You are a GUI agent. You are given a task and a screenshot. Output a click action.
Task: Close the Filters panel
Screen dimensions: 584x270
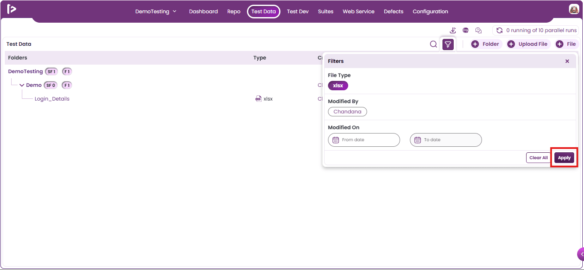tap(567, 61)
